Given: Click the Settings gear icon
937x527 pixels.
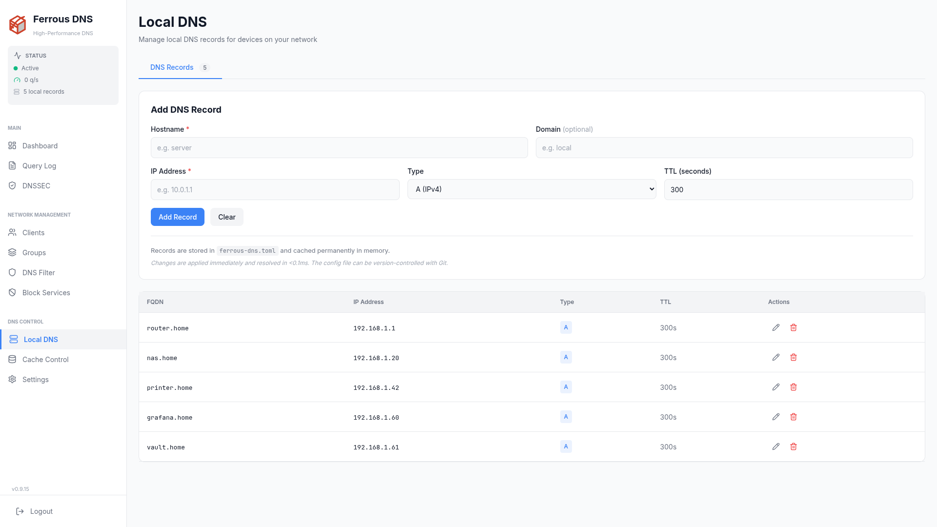Looking at the screenshot, I should (12, 379).
